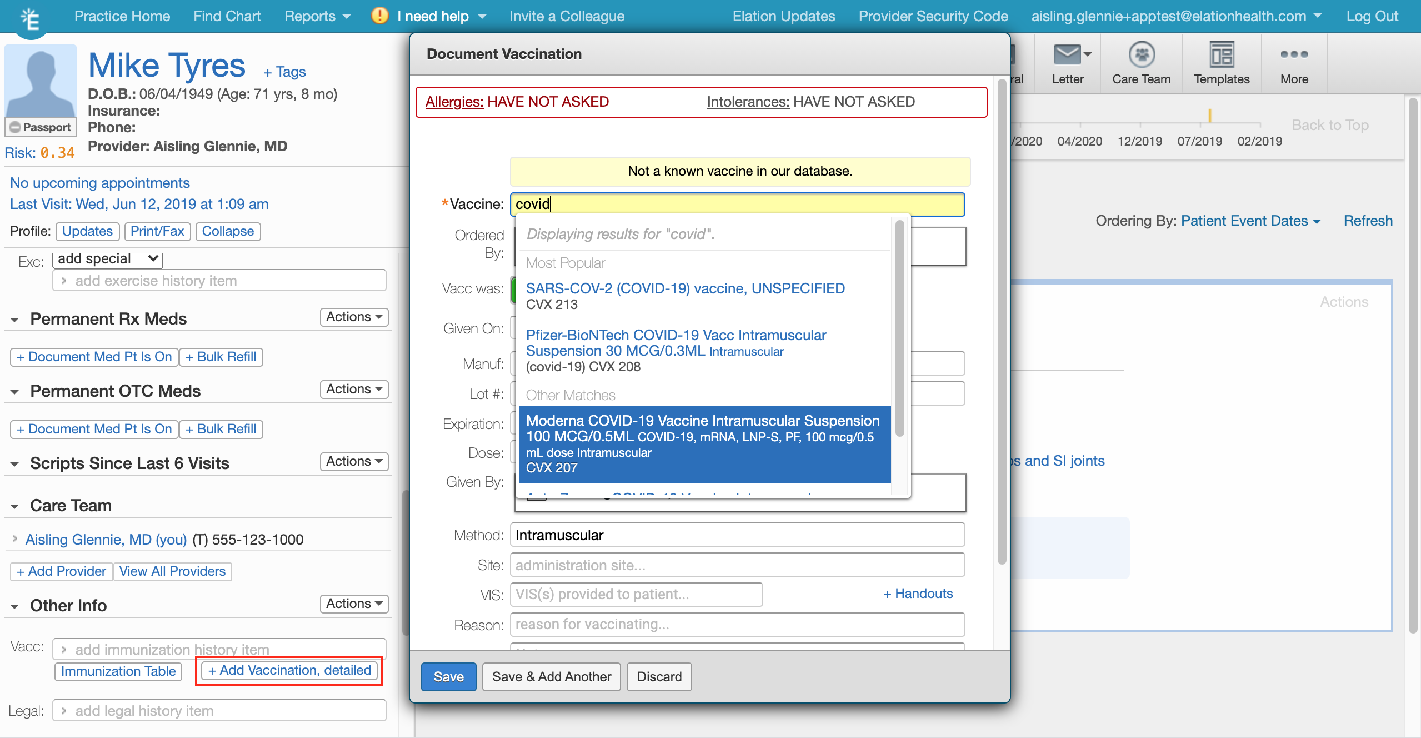Click Invite a Colleague
This screenshot has width=1421, height=738.
tap(567, 16)
